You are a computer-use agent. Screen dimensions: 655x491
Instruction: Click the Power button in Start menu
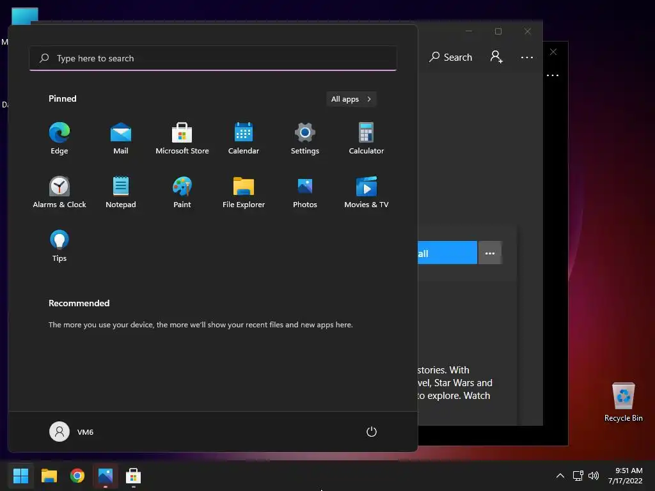click(372, 432)
